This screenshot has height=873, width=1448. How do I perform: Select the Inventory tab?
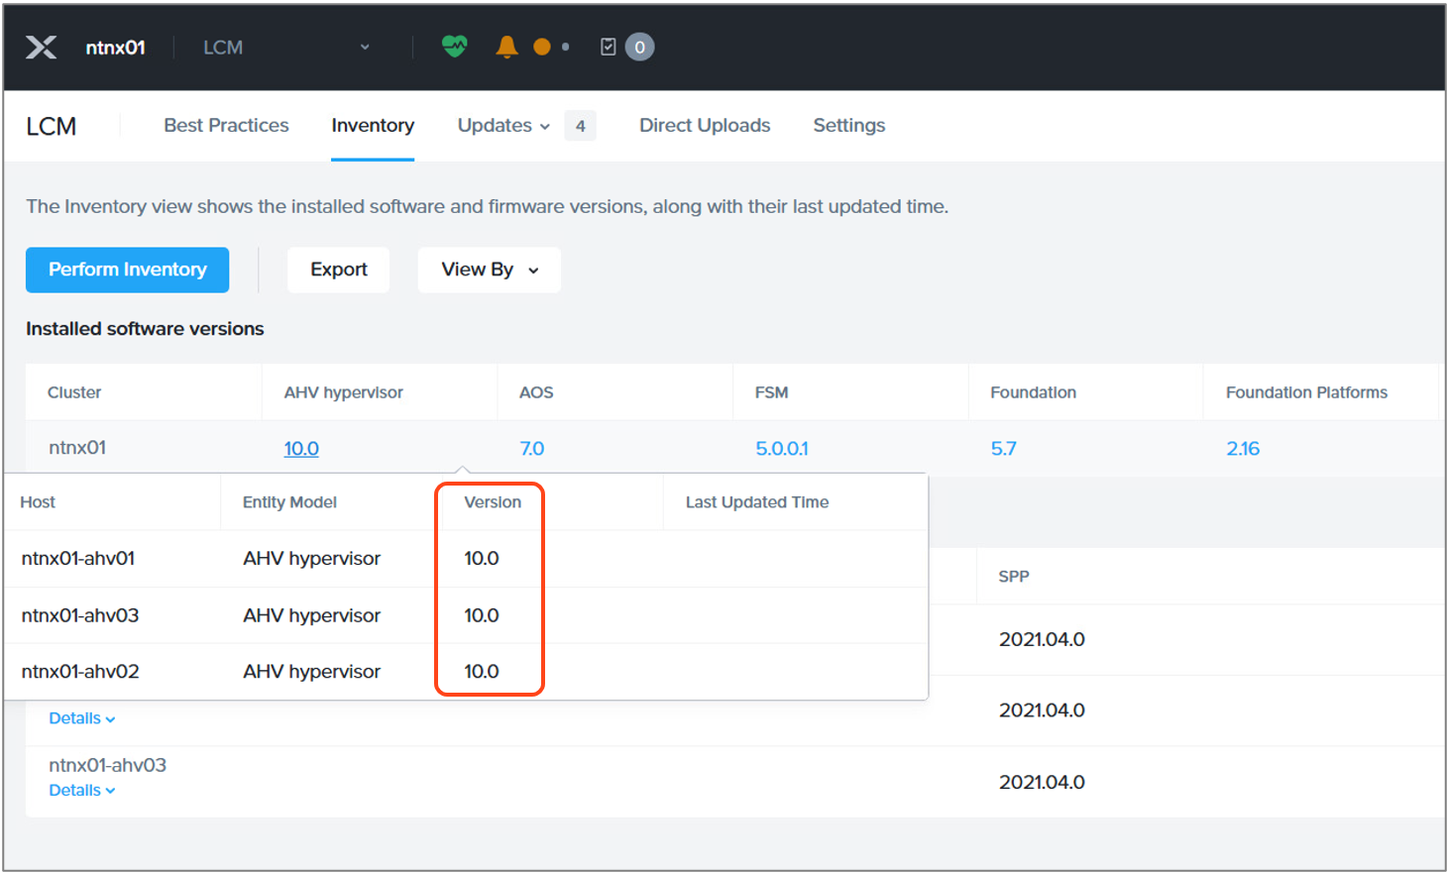pyautogui.click(x=373, y=126)
